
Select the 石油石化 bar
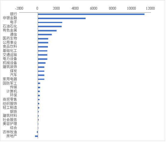50,26
